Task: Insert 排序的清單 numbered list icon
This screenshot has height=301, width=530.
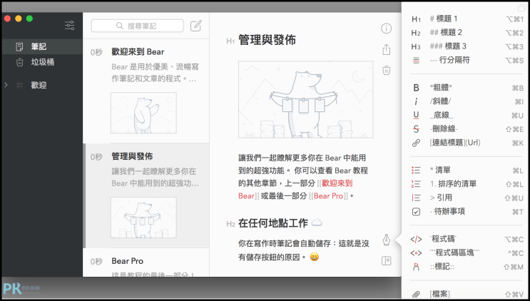Action: 416,184
